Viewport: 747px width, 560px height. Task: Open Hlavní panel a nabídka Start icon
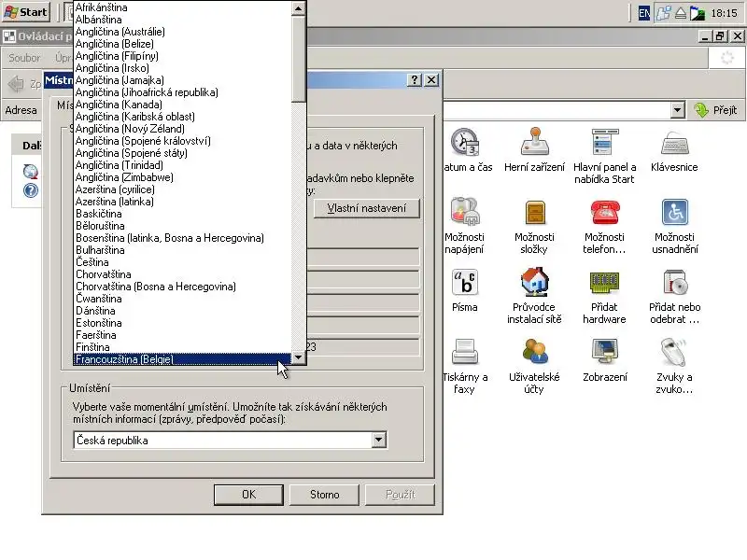pyautogui.click(x=604, y=142)
